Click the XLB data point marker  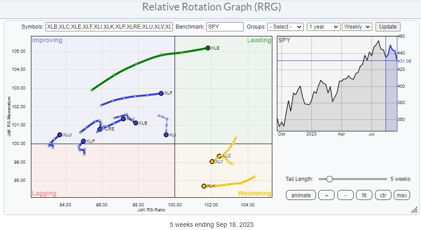[x=135, y=123]
